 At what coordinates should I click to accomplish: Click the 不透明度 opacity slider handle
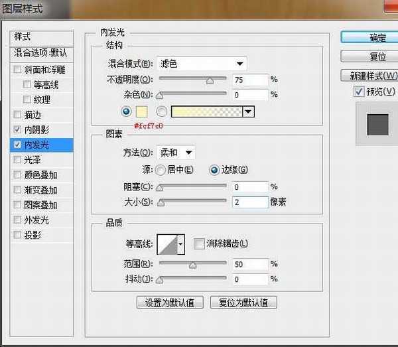point(210,81)
